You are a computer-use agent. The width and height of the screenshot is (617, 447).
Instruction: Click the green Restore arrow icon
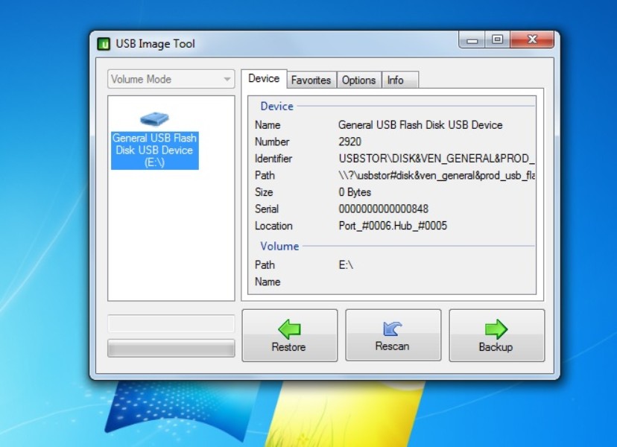coord(288,329)
